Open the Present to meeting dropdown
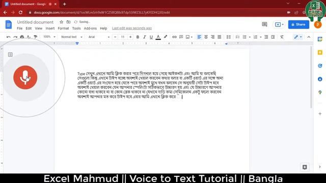Viewport: 326px width, 183px height. pos(279,24)
